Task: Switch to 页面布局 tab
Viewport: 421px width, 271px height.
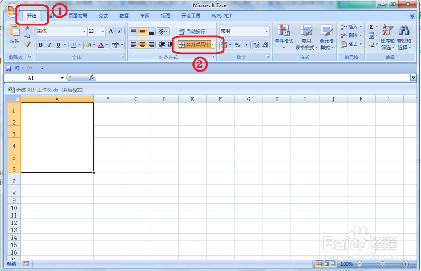Action: 77,16
